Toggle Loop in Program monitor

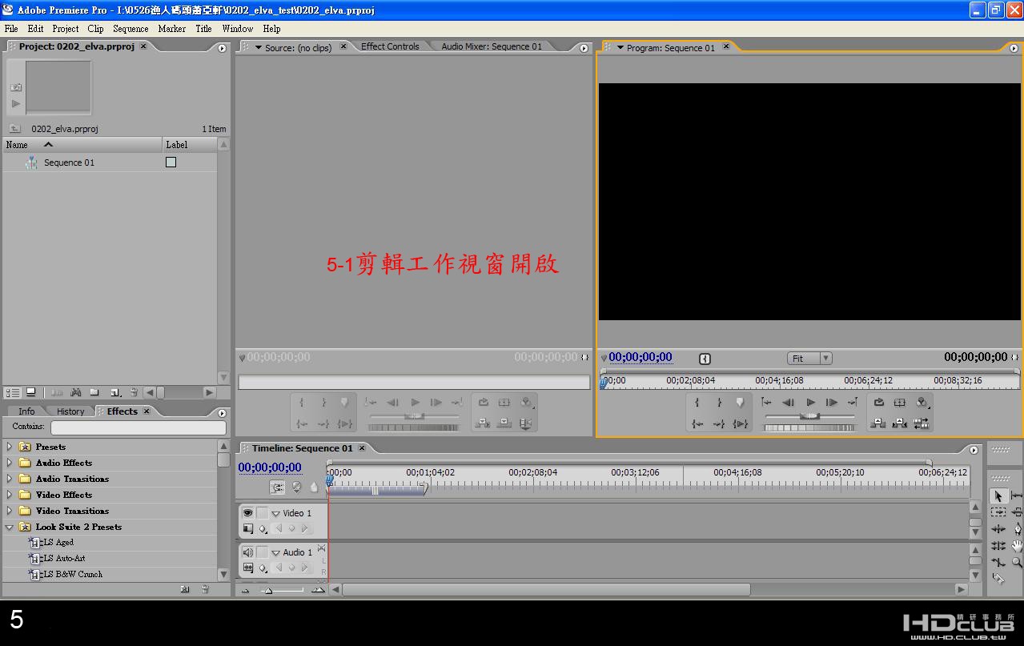[879, 403]
